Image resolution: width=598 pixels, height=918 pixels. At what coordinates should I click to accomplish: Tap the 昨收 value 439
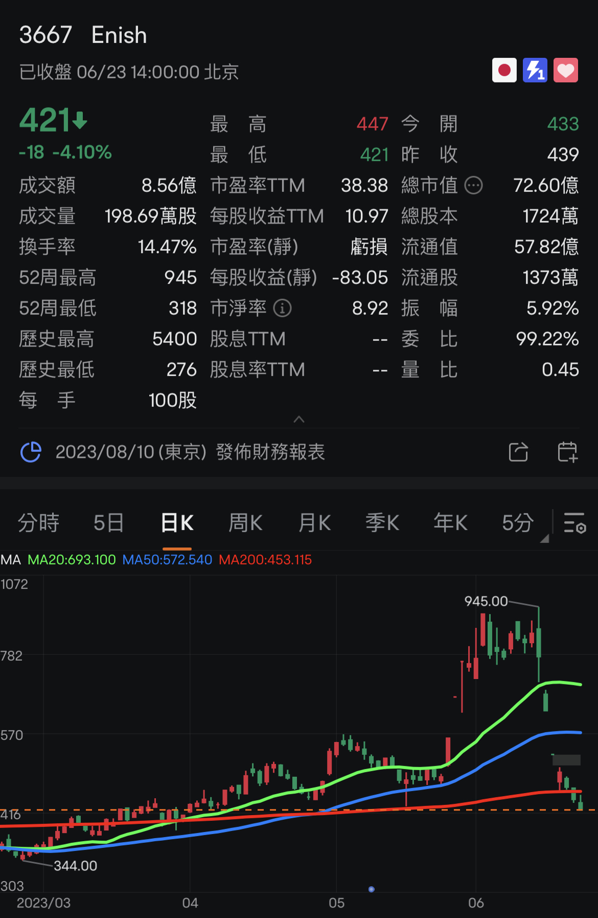coord(563,155)
